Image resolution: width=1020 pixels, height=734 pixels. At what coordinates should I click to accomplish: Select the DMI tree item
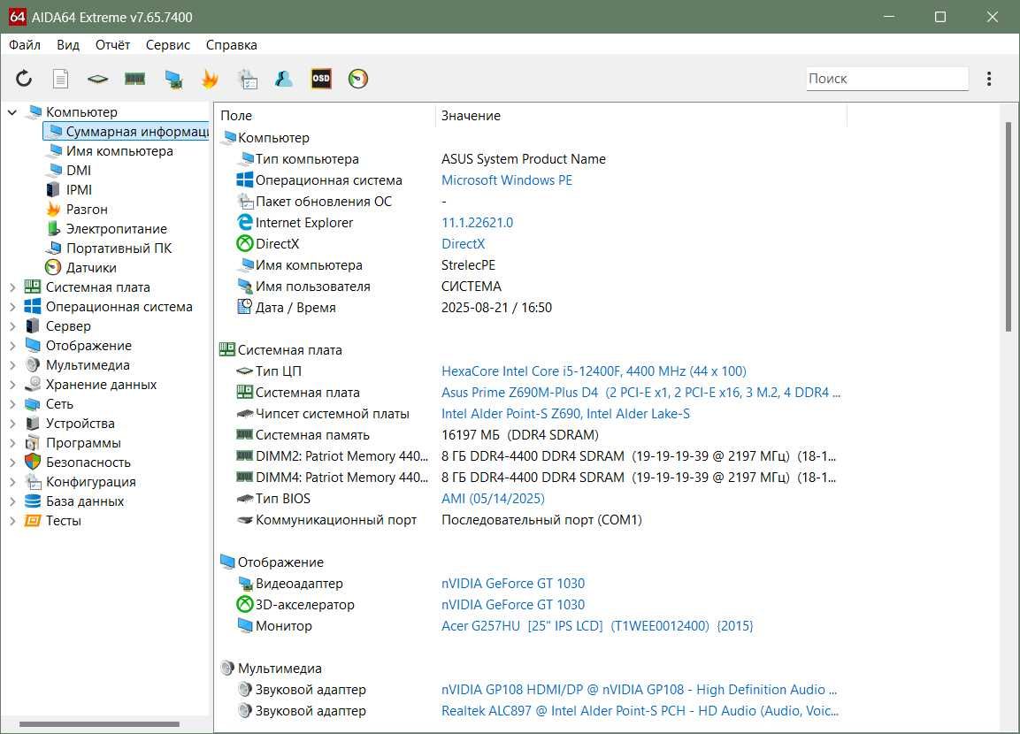click(78, 171)
